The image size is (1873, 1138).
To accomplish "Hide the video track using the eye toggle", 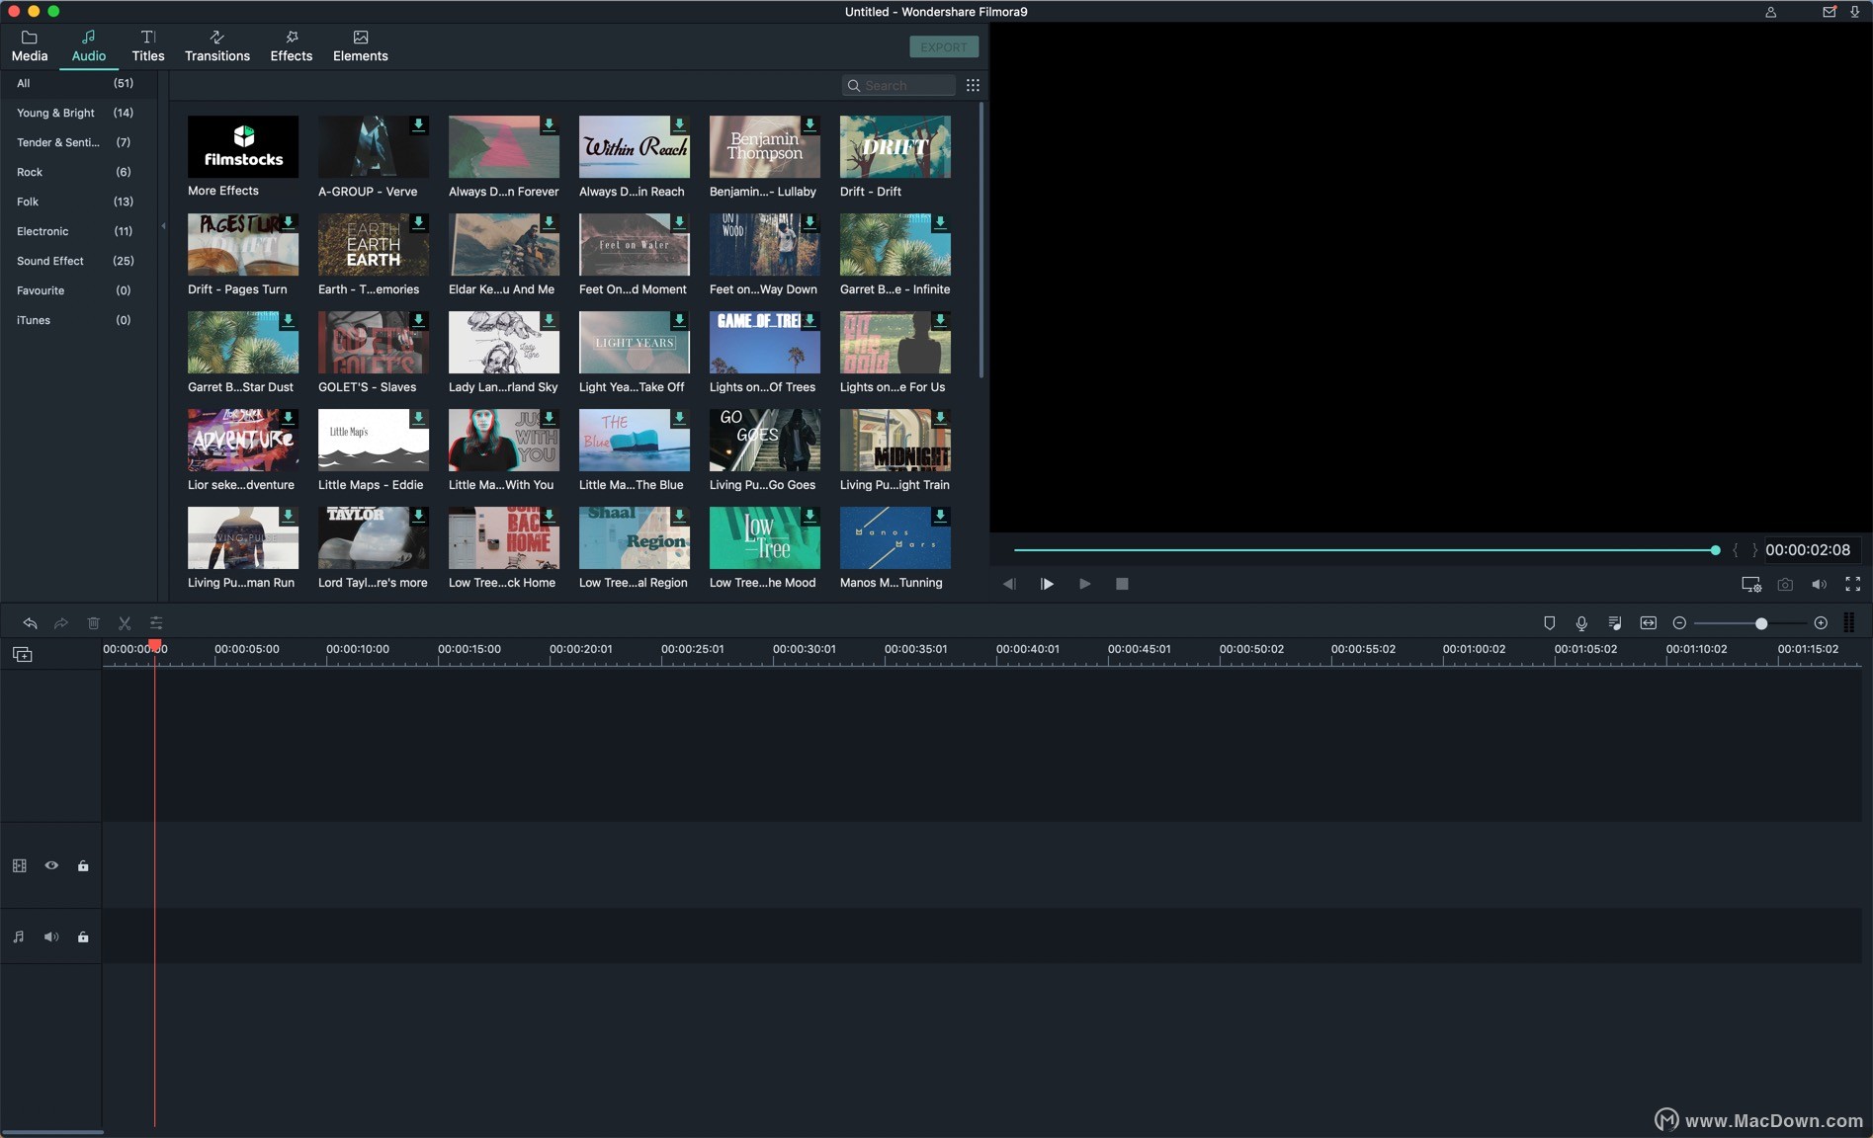I will (51, 865).
